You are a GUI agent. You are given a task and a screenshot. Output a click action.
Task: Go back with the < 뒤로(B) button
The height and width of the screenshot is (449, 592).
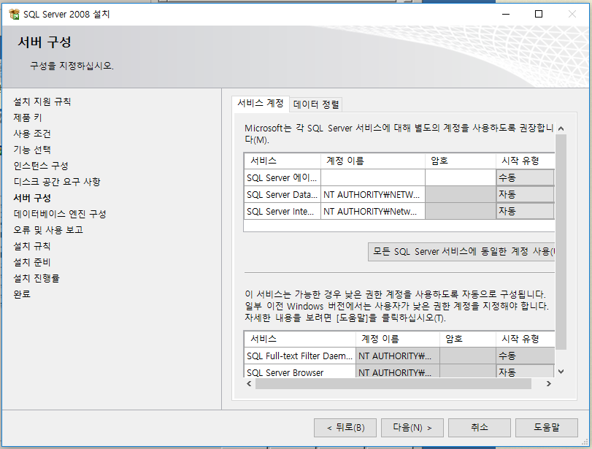[x=345, y=428]
